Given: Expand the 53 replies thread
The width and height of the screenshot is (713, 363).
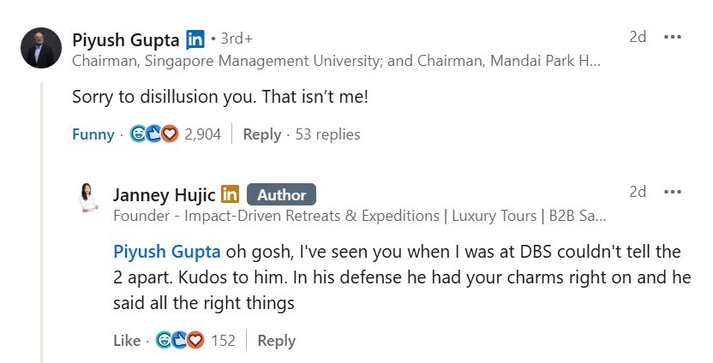Looking at the screenshot, I should coord(327,134).
